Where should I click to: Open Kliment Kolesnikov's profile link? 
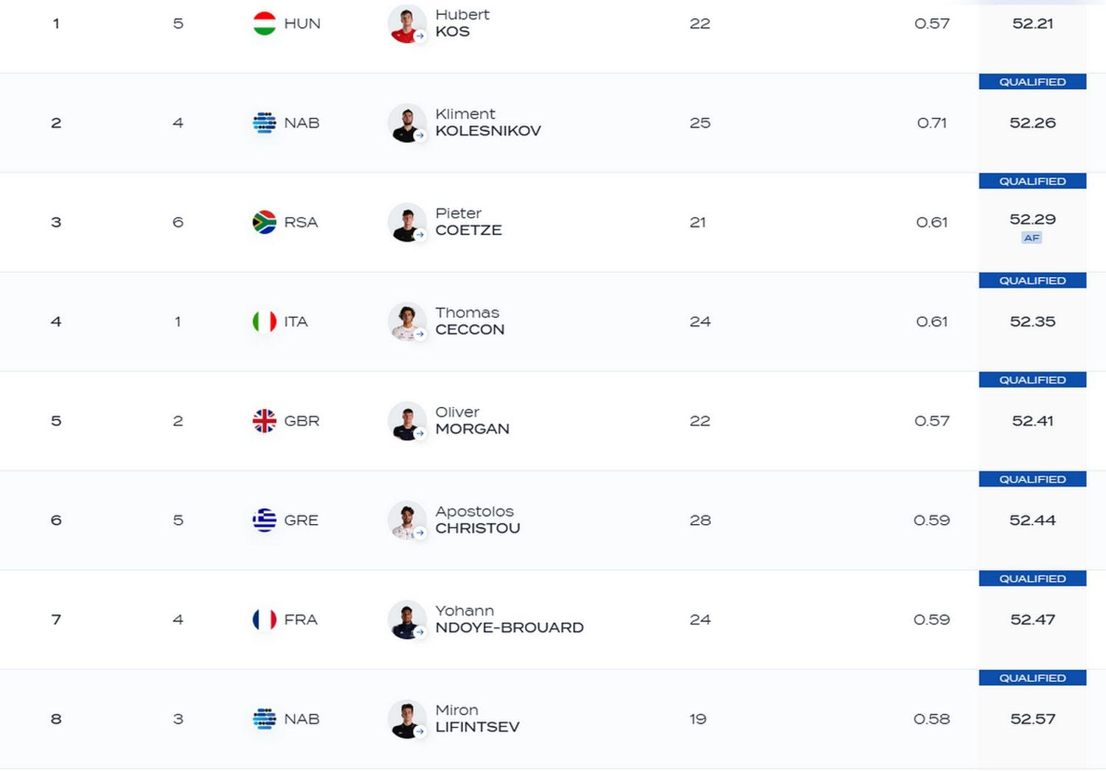(487, 123)
